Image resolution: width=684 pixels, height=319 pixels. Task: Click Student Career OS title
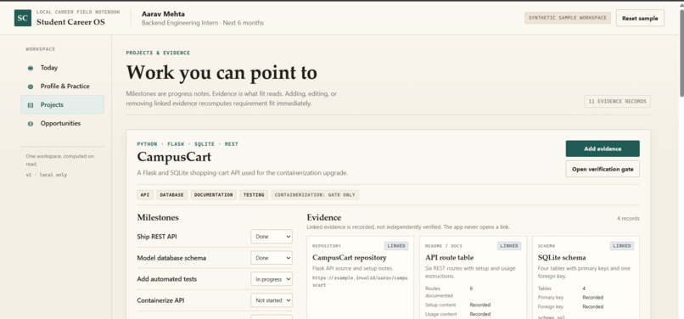pyautogui.click(x=70, y=22)
